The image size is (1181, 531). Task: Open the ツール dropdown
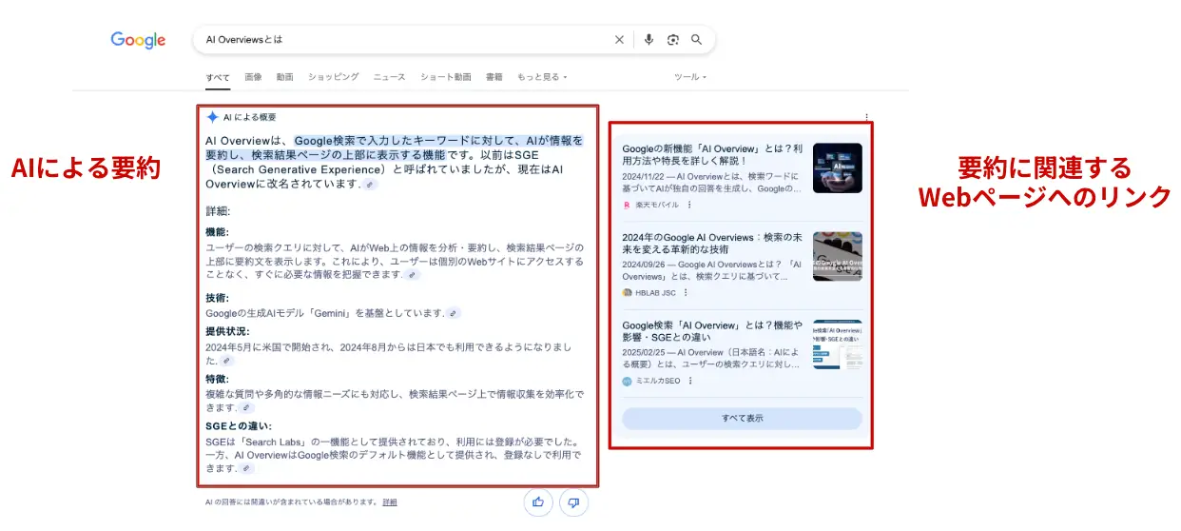coord(690,77)
